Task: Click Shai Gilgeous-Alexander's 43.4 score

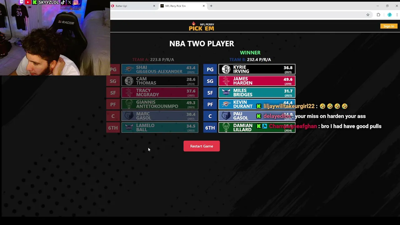Action: [x=191, y=68]
